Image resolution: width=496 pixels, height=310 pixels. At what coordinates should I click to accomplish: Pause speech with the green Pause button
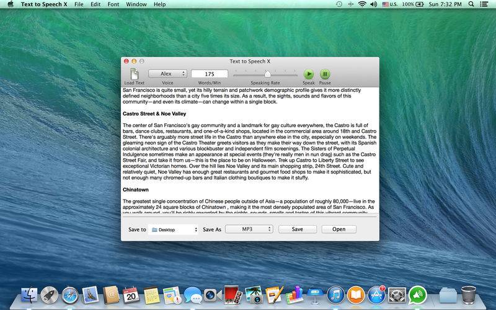click(325, 74)
